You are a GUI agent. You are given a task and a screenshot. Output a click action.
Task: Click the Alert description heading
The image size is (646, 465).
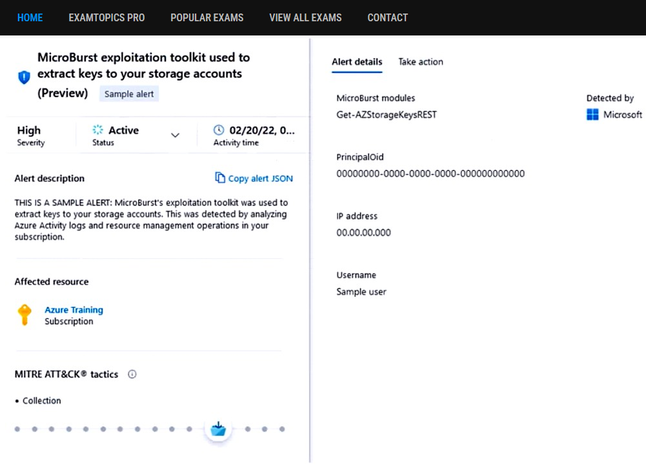coord(50,178)
